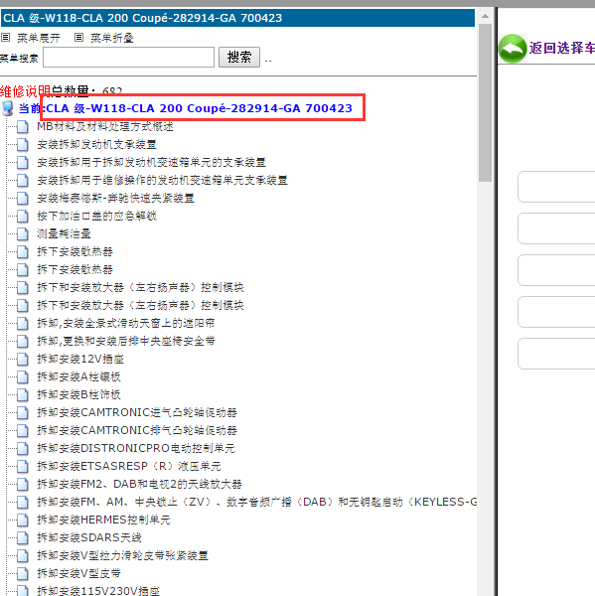
Task: Click document icon for 拆卸安装B柱饰板
Action: point(23,394)
